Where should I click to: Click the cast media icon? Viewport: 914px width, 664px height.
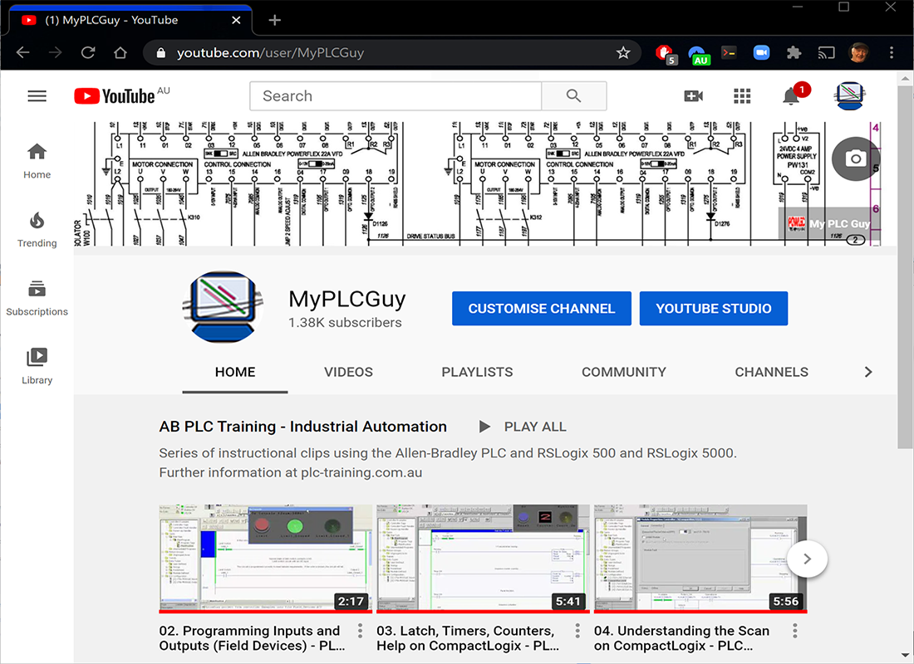(826, 53)
